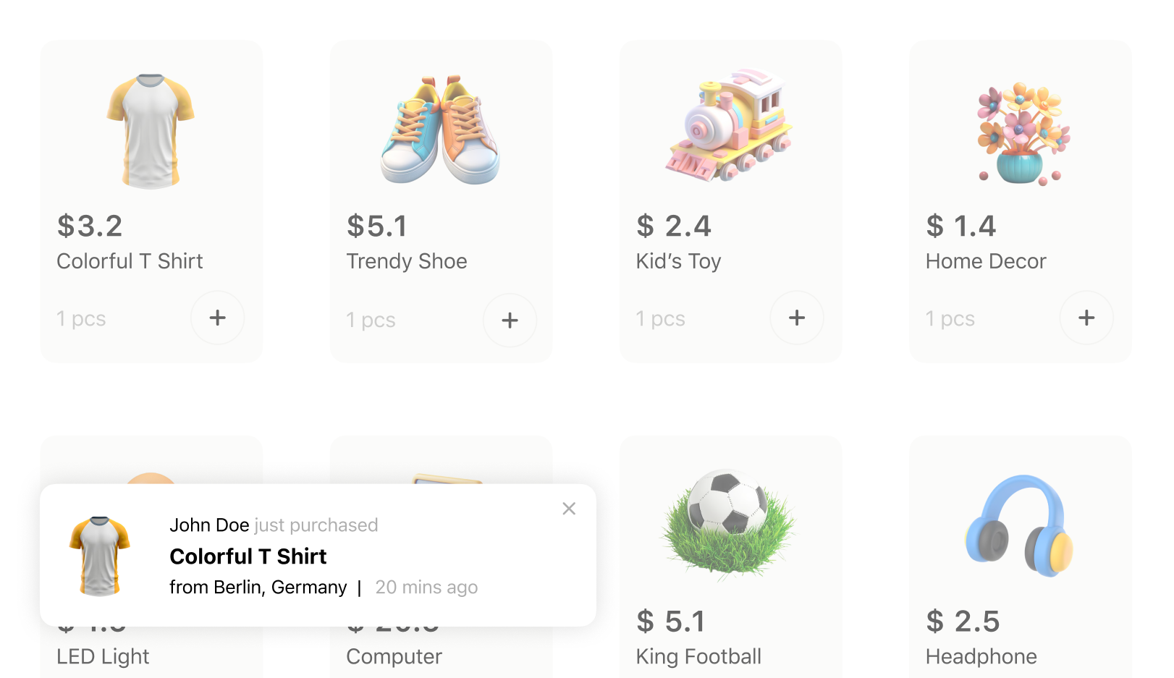The height and width of the screenshot is (678, 1174).
Task: Open the LED Light product label
Action: (103, 656)
